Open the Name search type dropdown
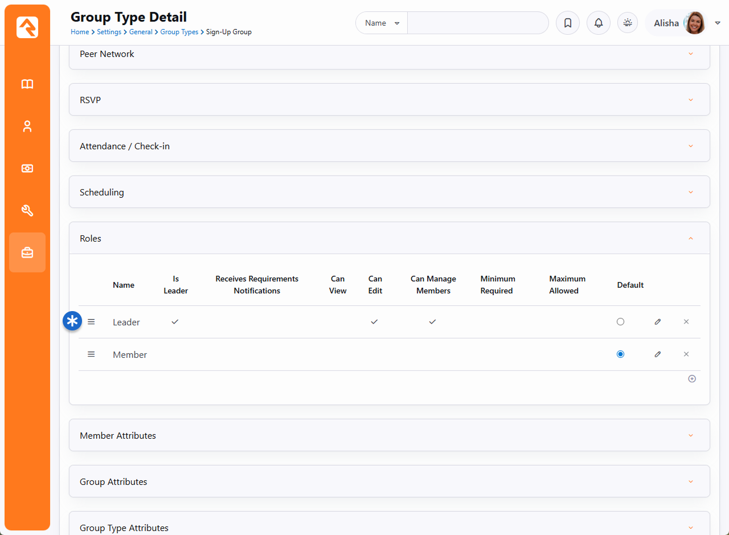729x535 pixels. [x=382, y=23]
